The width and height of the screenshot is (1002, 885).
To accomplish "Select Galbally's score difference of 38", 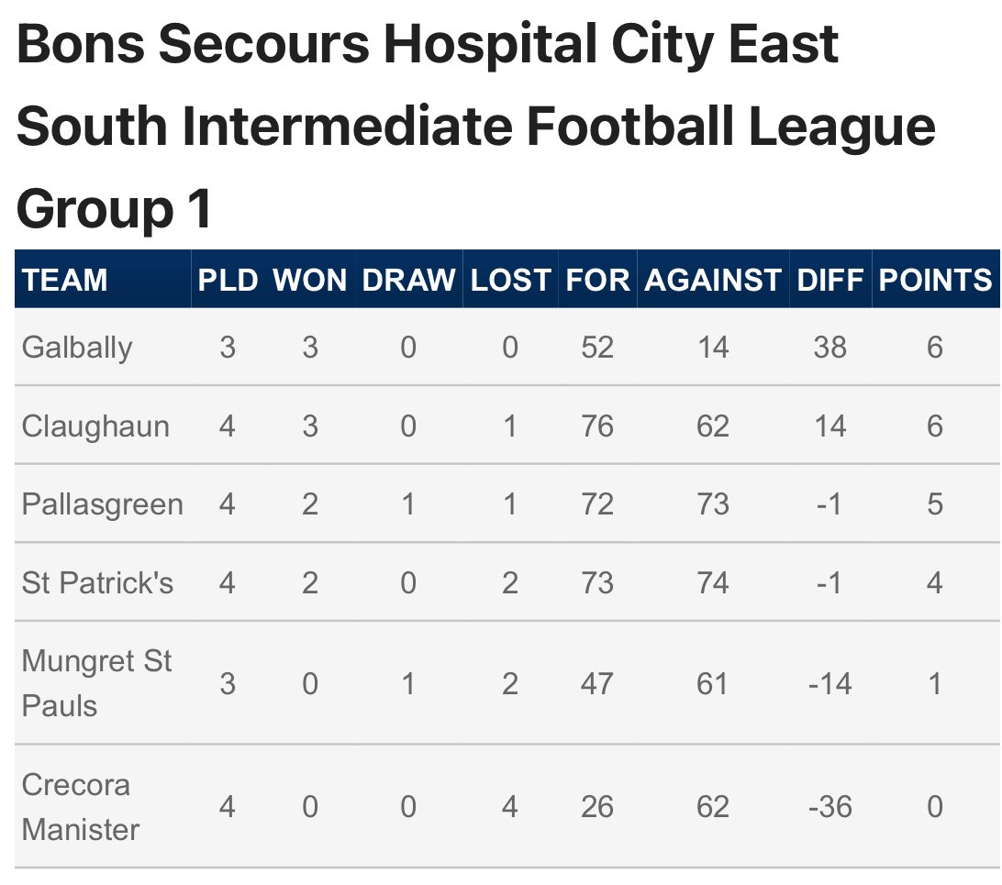I will point(830,348).
